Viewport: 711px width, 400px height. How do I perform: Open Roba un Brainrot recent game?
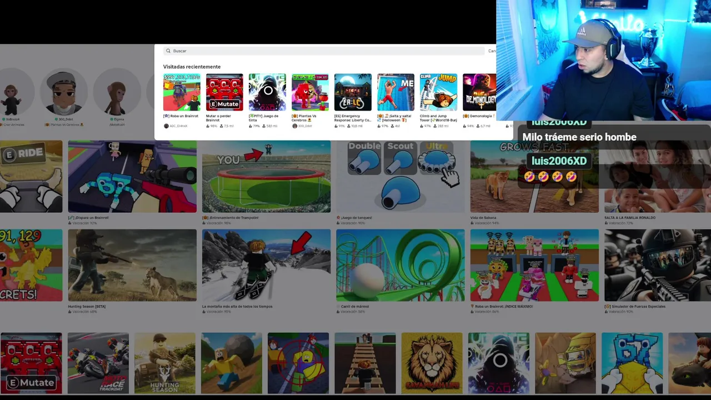tap(182, 92)
